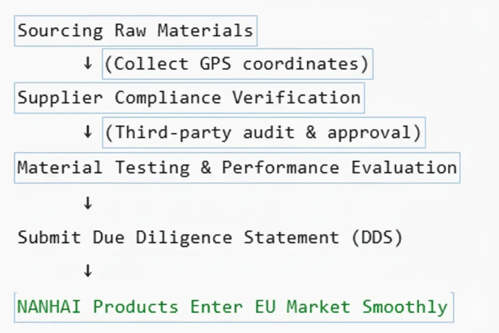Click the word Smoothly in green text
Screen dimensions: 499x333
click(x=405, y=307)
